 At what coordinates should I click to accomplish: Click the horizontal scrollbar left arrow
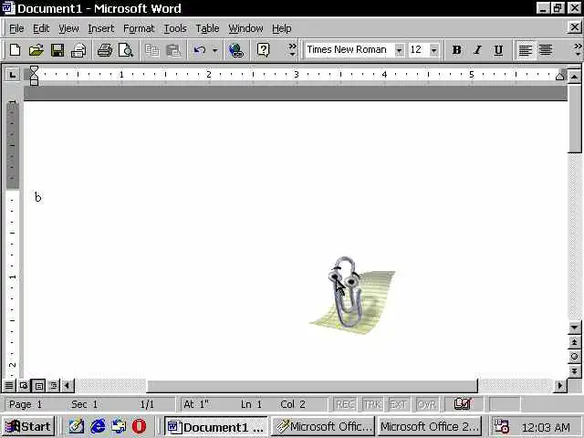click(68, 386)
